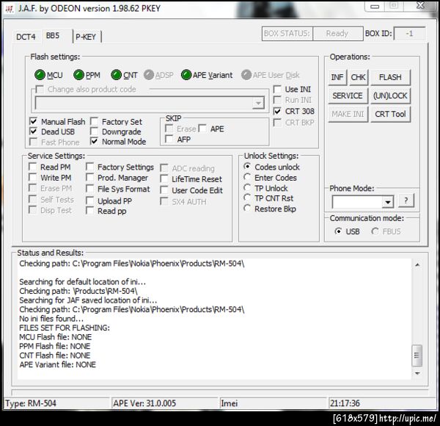
Task: Check Upload PP checkbox
Action: coord(89,201)
